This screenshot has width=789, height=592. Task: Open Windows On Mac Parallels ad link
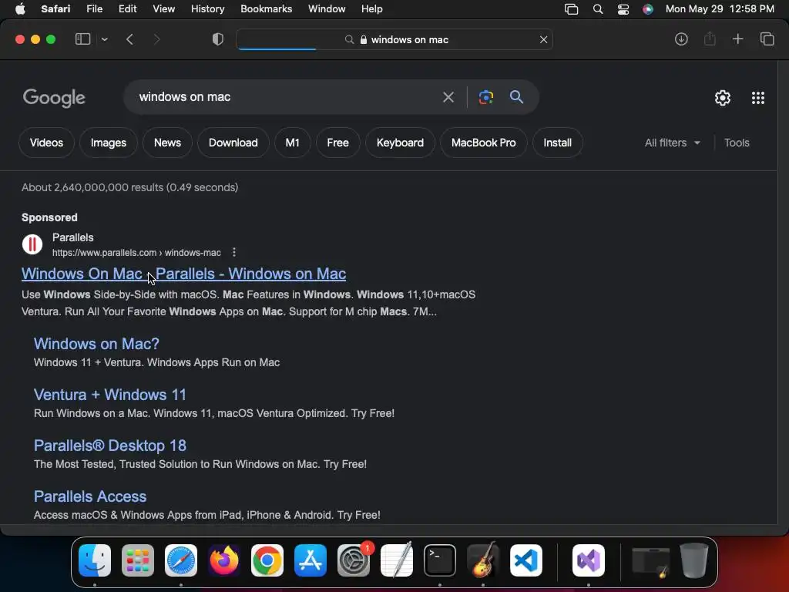[183, 274]
